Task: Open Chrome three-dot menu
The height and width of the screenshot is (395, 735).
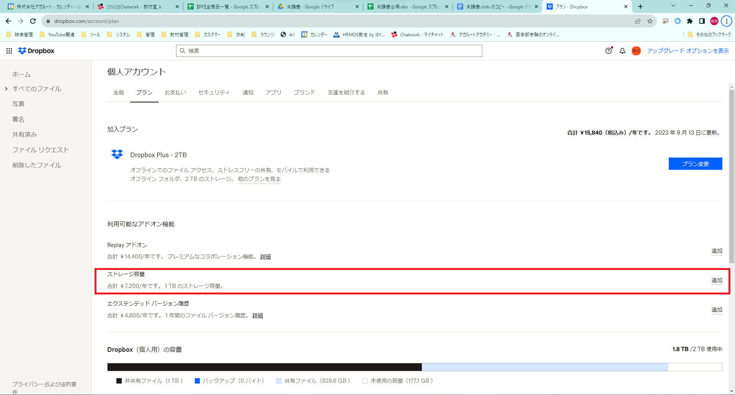Action: click(x=726, y=21)
